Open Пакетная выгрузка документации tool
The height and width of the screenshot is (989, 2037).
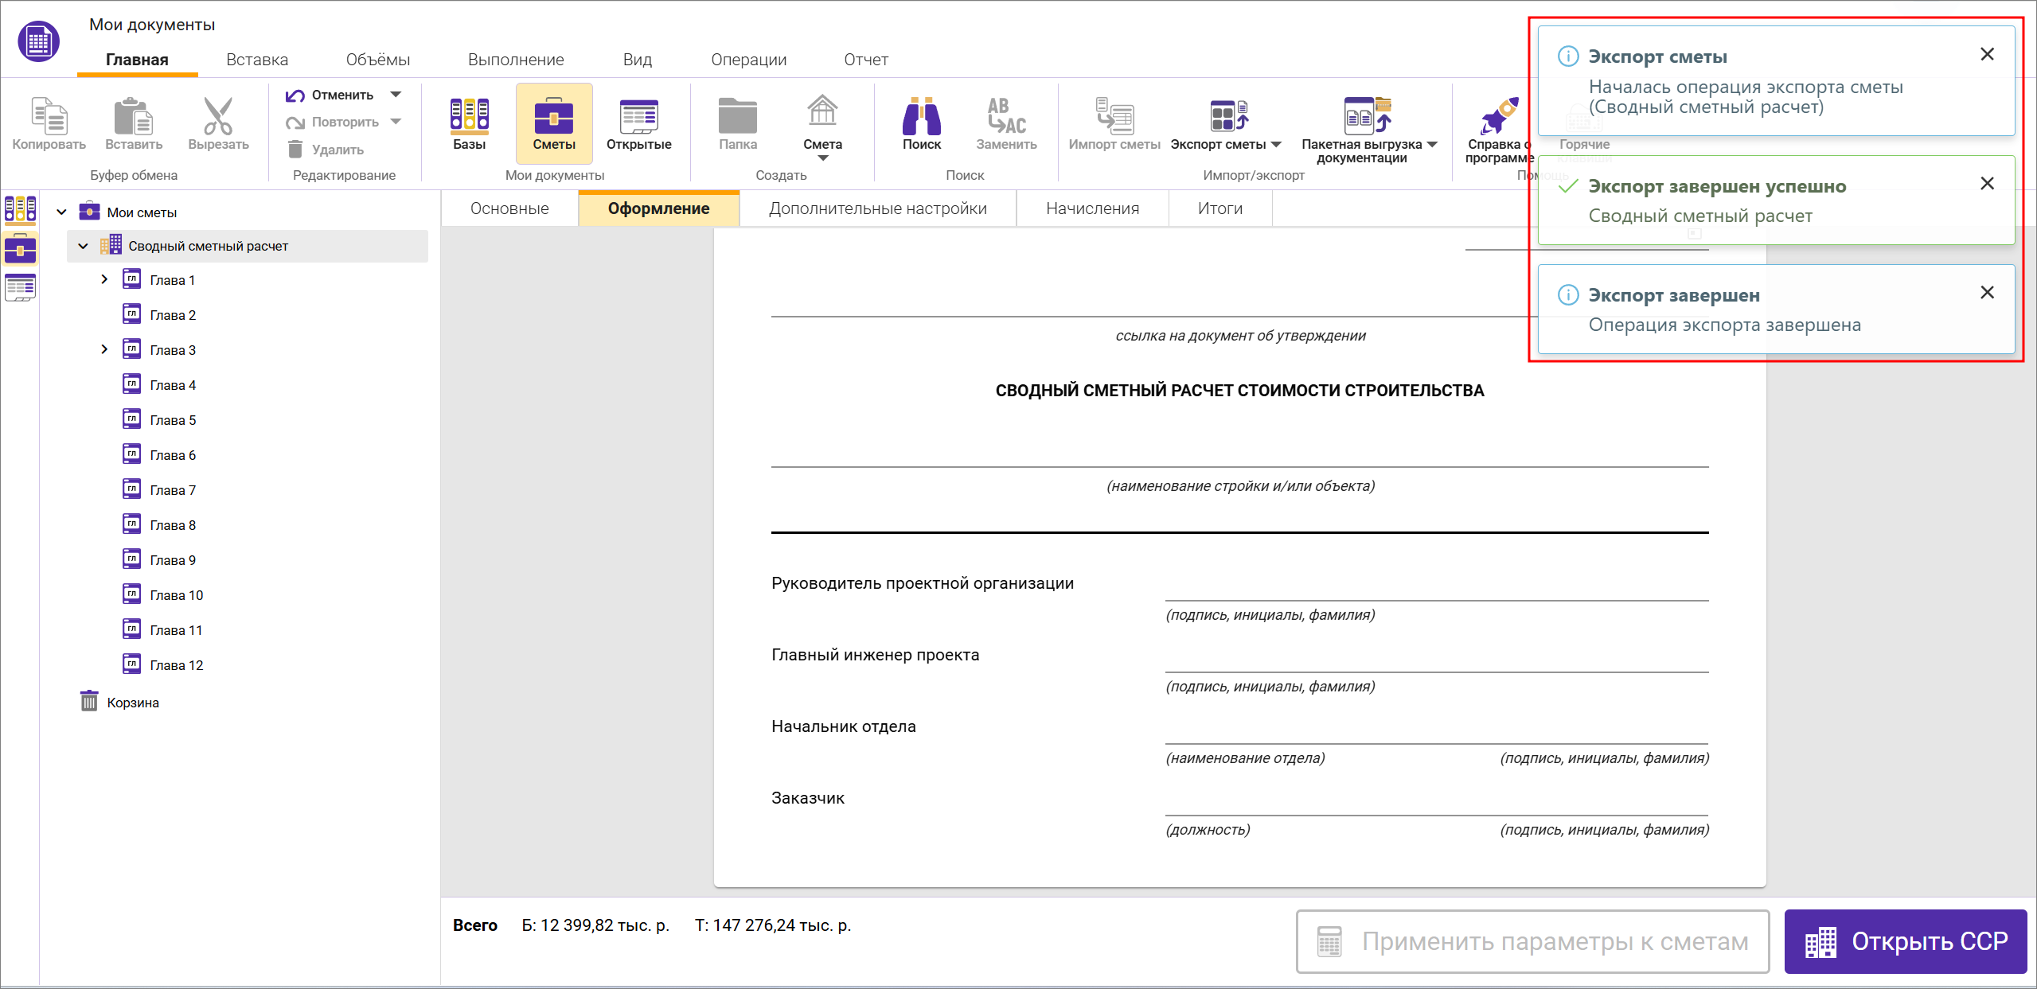click(1366, 116)
